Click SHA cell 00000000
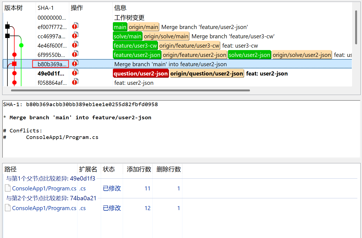 (52, 18)
